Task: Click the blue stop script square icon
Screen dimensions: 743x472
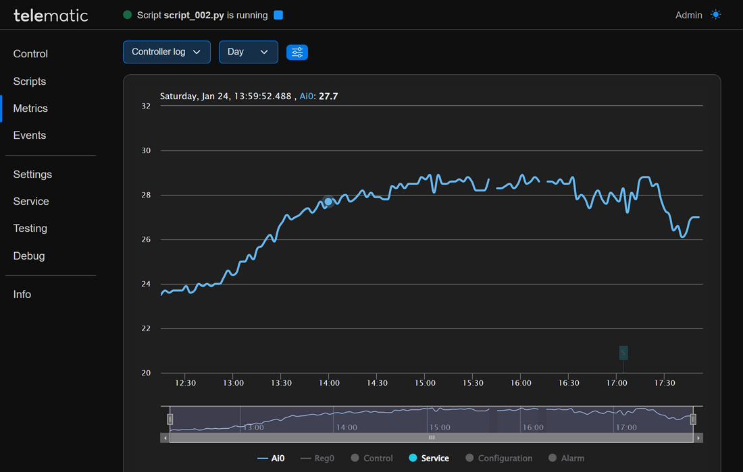Action: [278, 15]
